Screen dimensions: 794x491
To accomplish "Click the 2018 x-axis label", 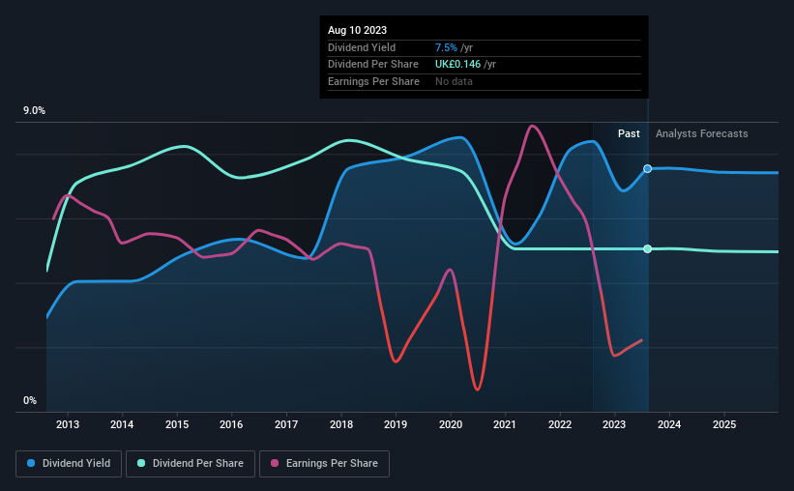I will coord(341,424).
